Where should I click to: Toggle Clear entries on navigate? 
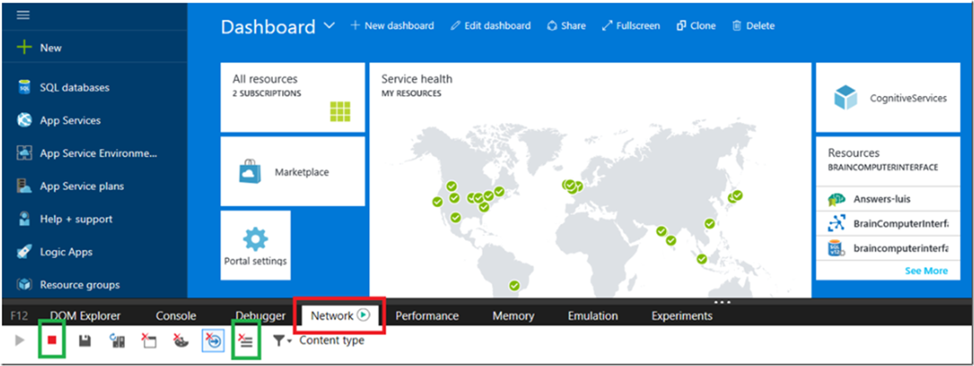[213, 341]
